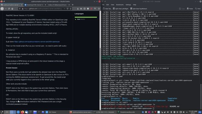Viewport: 202px width, 114px height.
Task: Open Konsole Edit menu
Action: click(x=108, y=5)
